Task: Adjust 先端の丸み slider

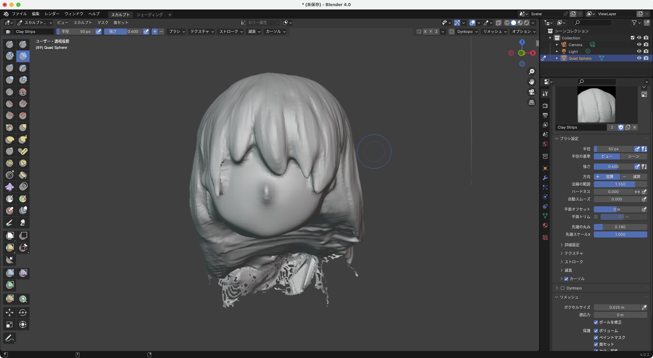Action: click(x=620, y=227)
